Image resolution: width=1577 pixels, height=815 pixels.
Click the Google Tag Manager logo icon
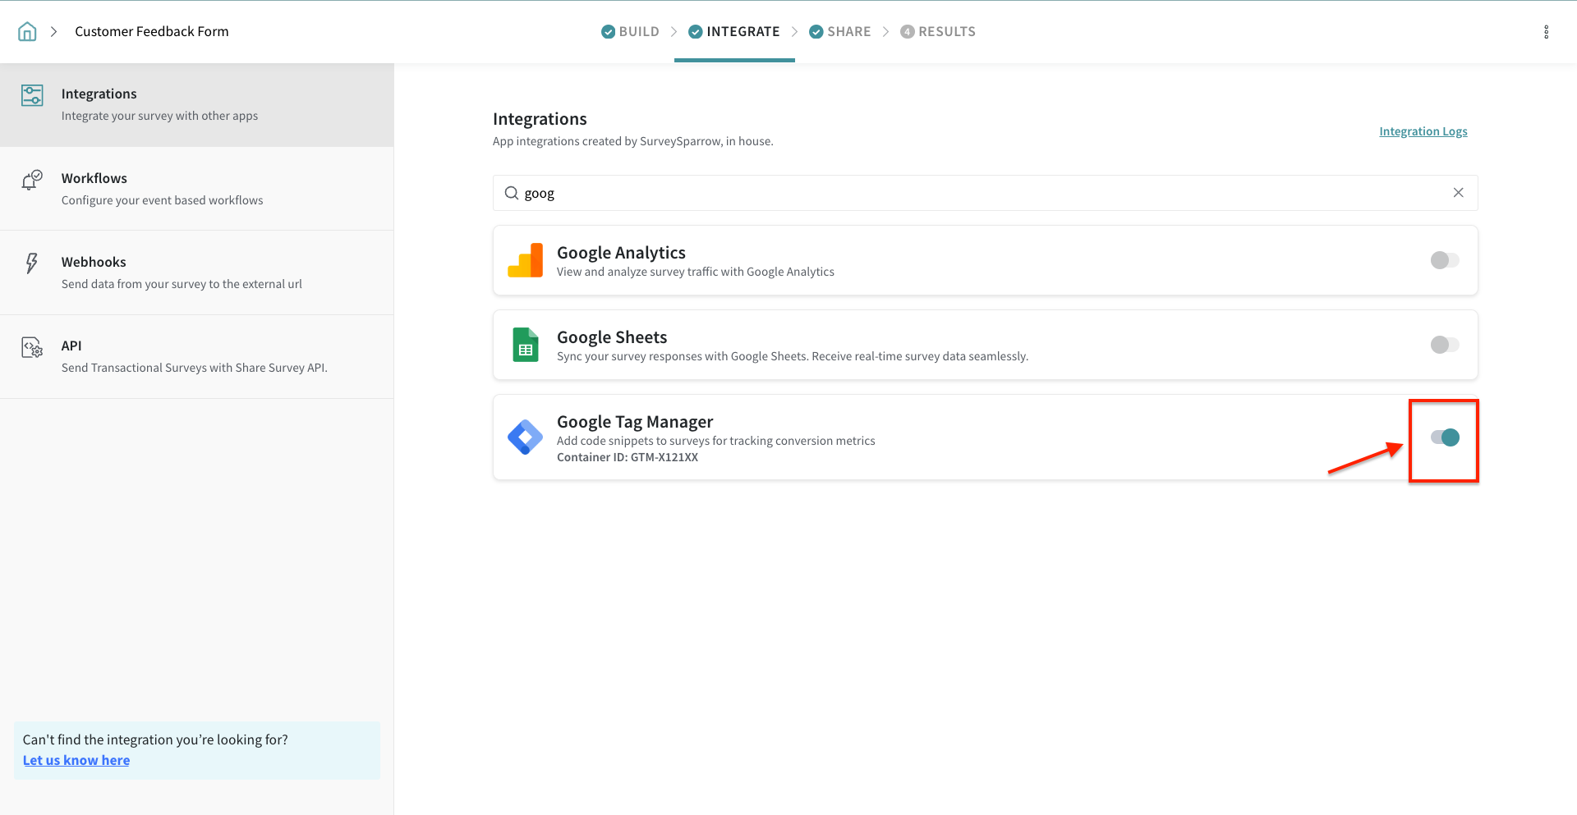coord(525,437)
